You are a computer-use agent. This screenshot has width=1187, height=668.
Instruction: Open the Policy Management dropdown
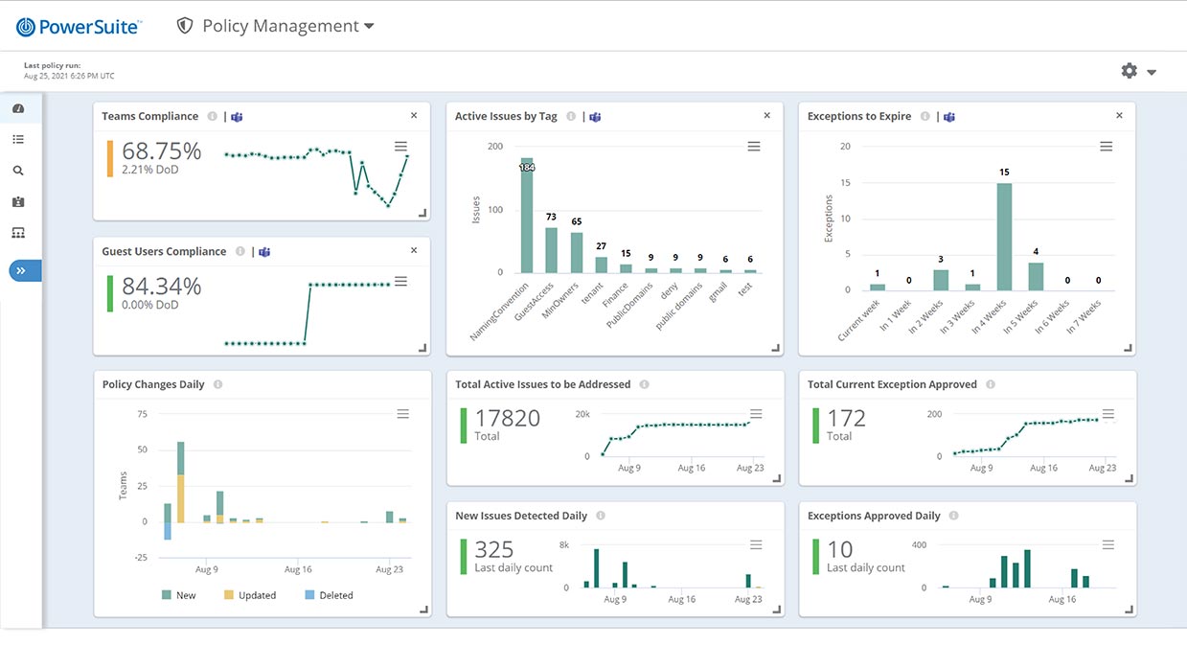(276, 27)
